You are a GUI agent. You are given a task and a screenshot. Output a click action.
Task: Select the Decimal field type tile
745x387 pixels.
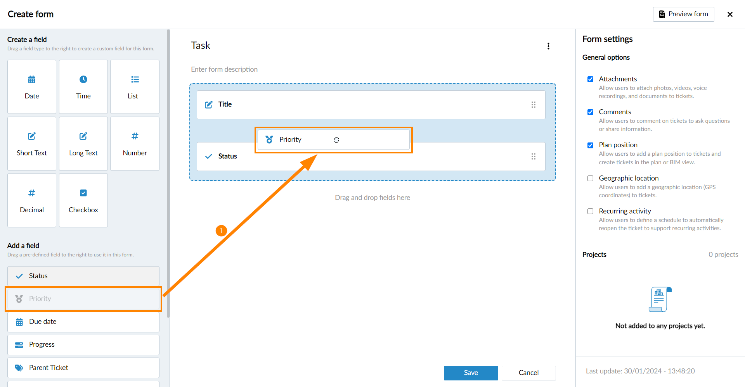32,200
